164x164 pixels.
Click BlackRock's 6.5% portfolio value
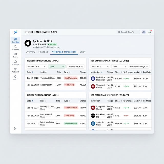(145, 116)
